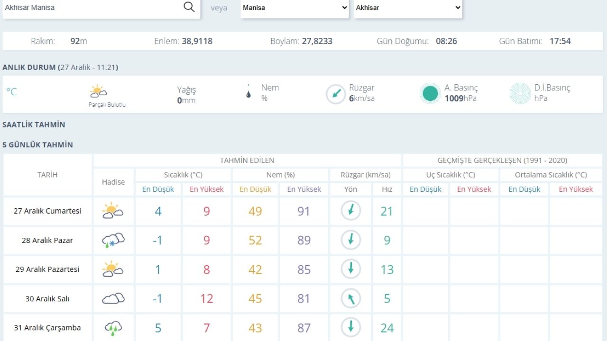Click the magnifying glass search icon
This screenshot has height=341, width=607.
click(x=189, y=7)
